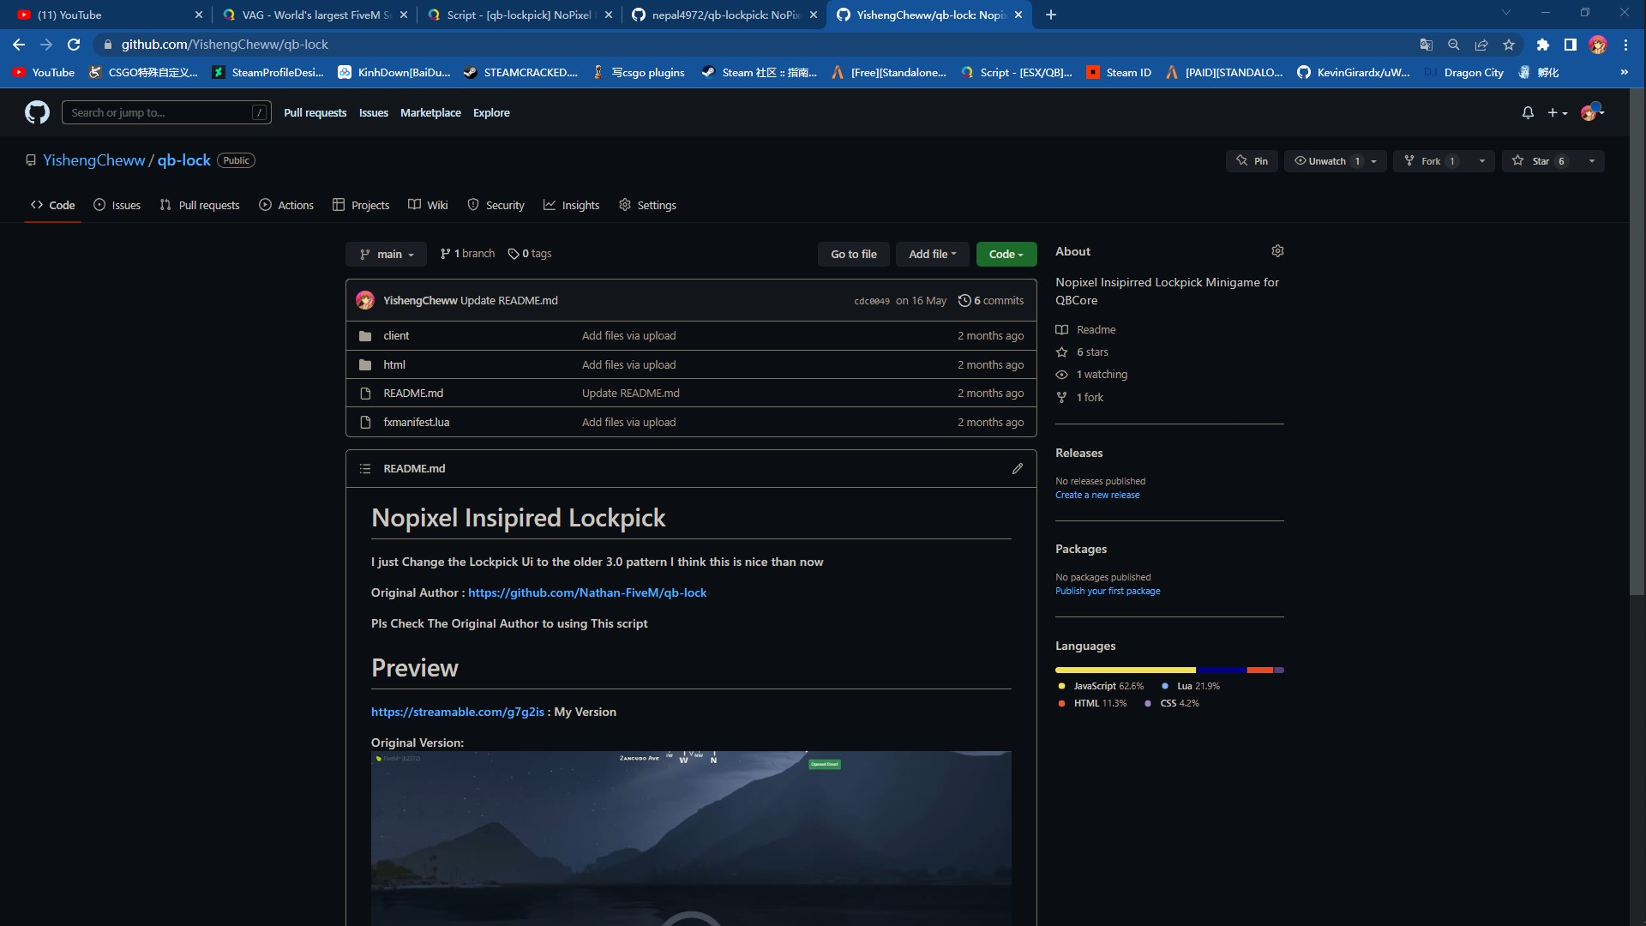Image resolution: width=1646 pixels, height=926 pixels.
Task: Open the green Code dropdown
Action: pyautogui.click(x=1006, y=254)
